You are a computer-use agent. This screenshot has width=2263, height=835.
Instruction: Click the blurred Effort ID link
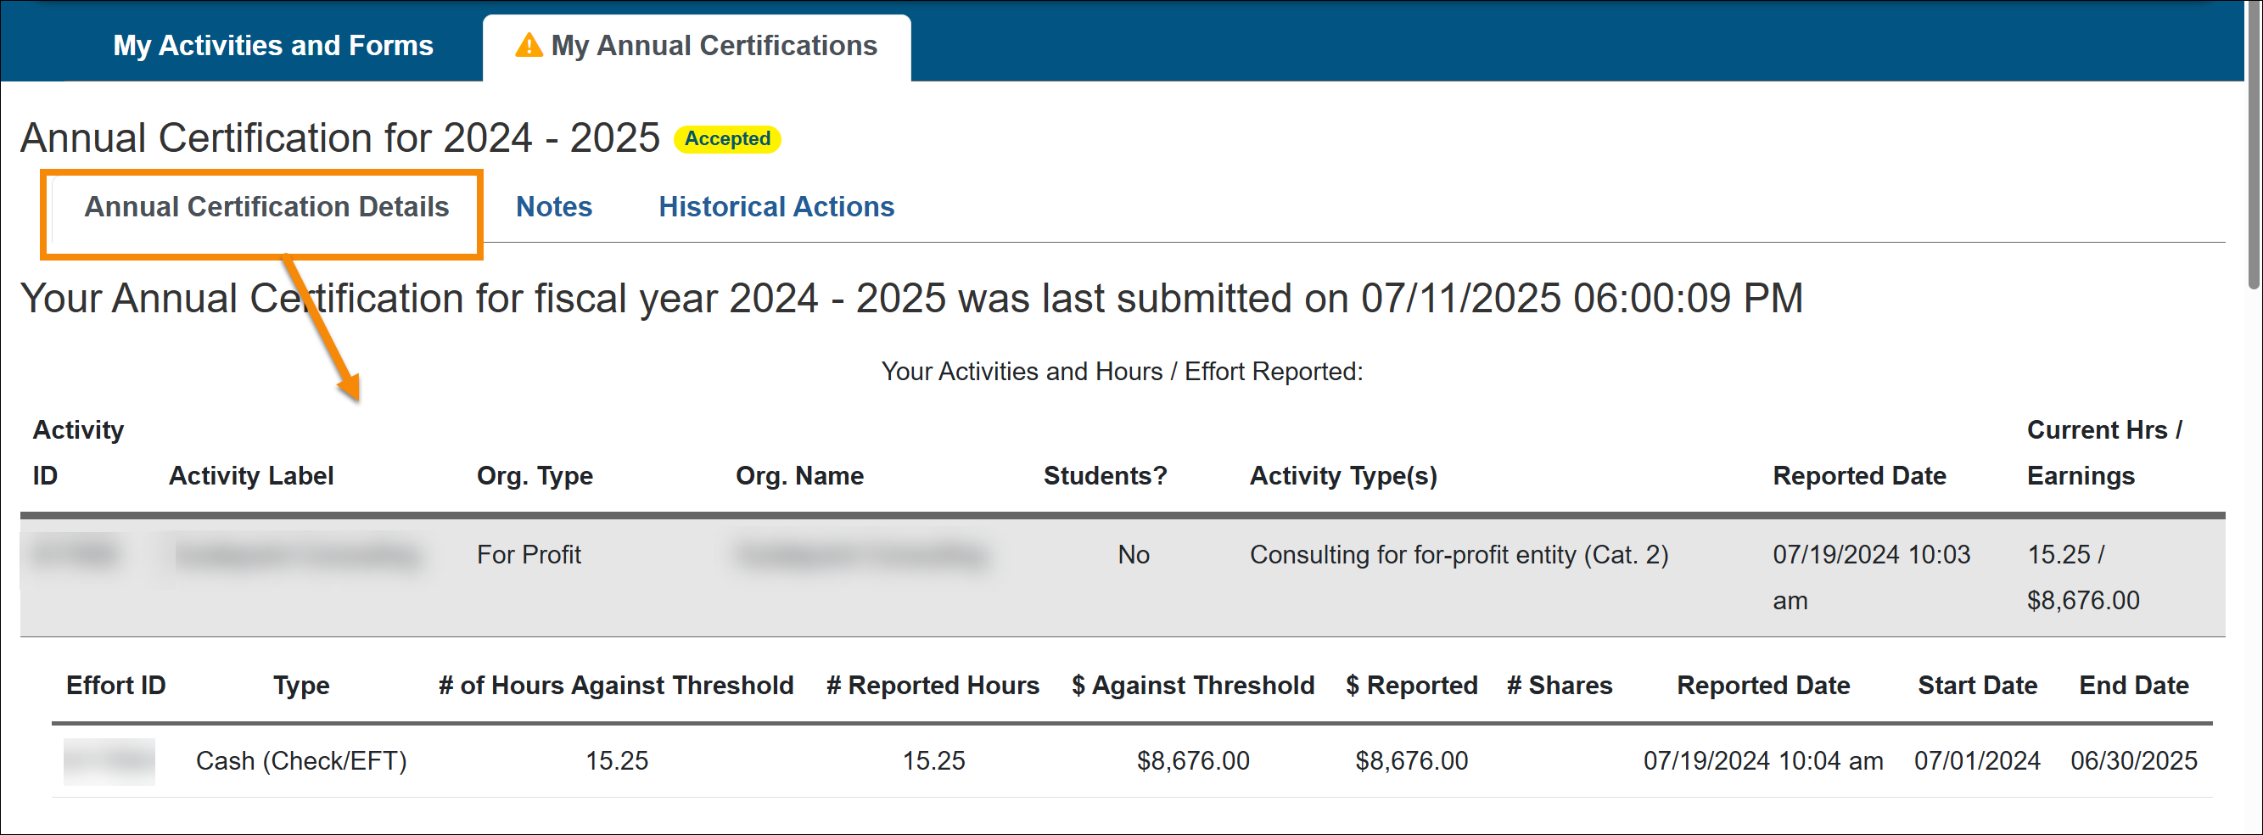tap(109, 760)
